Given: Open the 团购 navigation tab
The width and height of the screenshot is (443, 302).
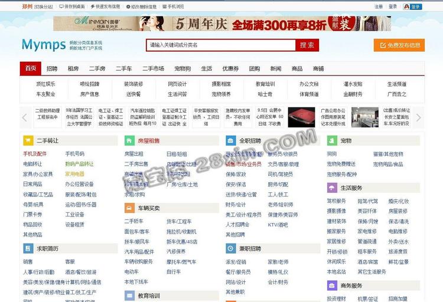Looking at the screenshot, I should coord(255,68).
